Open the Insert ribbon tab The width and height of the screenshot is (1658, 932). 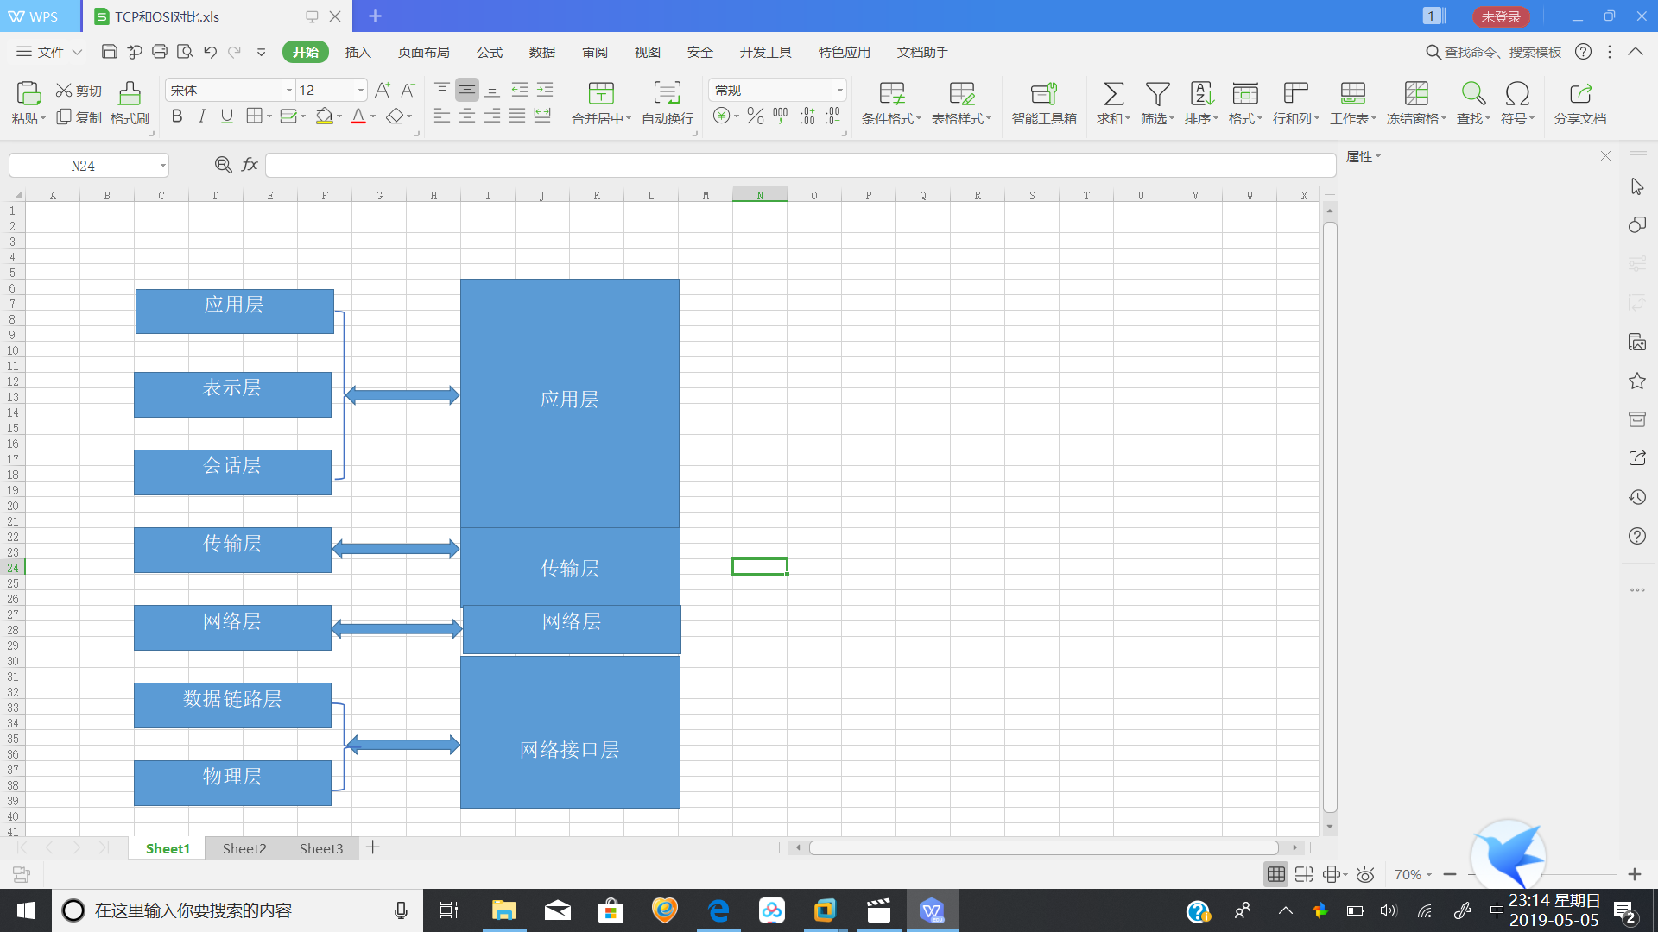[358, 52]
